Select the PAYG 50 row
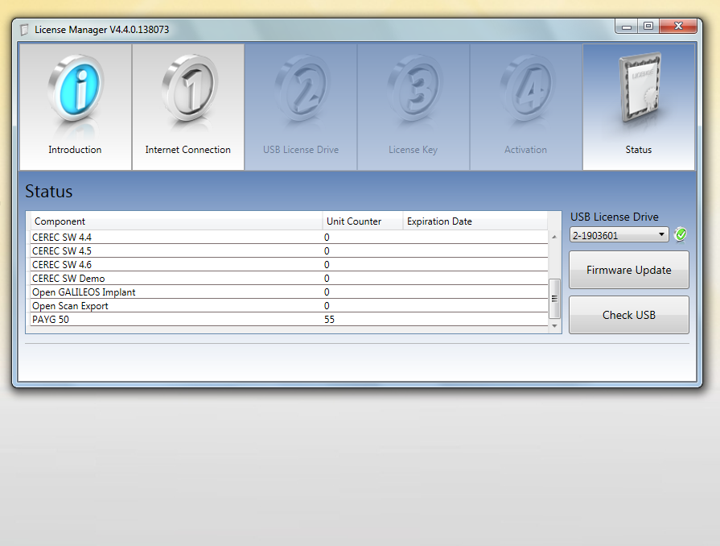The width and height of the screenshot is (720, 546). 290,320
